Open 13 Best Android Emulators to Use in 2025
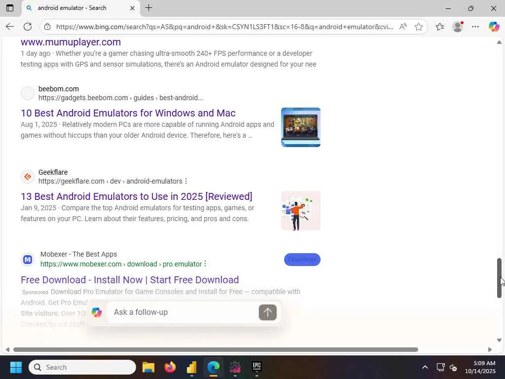This screenshot has height=379, width=505. [137, 196]
